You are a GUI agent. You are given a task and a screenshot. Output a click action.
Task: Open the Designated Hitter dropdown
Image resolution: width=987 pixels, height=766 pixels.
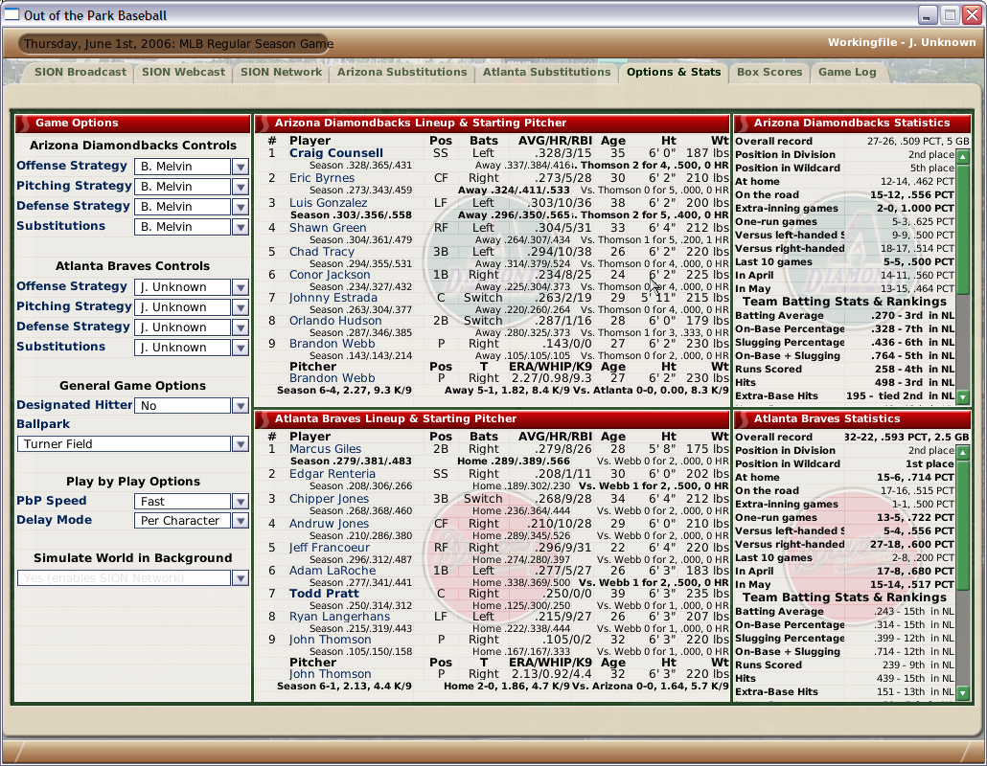coord(192,406)
